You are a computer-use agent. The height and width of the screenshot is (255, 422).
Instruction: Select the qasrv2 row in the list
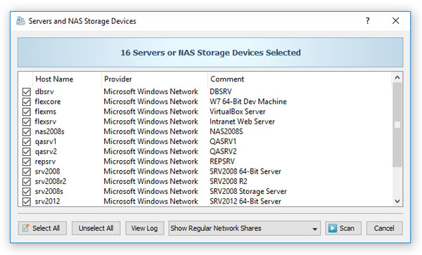pos(205,152)
